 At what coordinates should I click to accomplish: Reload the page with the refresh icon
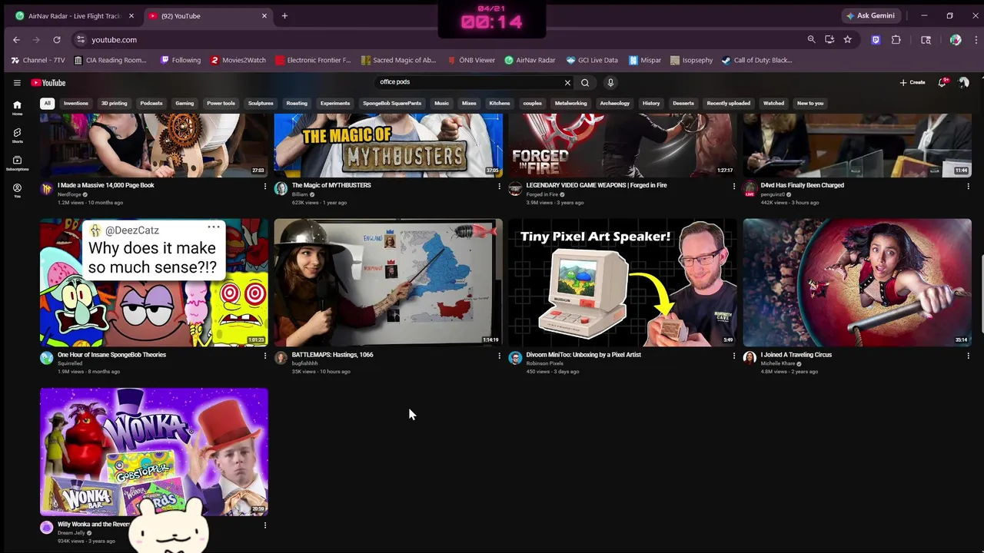click(x=57, y=40)
